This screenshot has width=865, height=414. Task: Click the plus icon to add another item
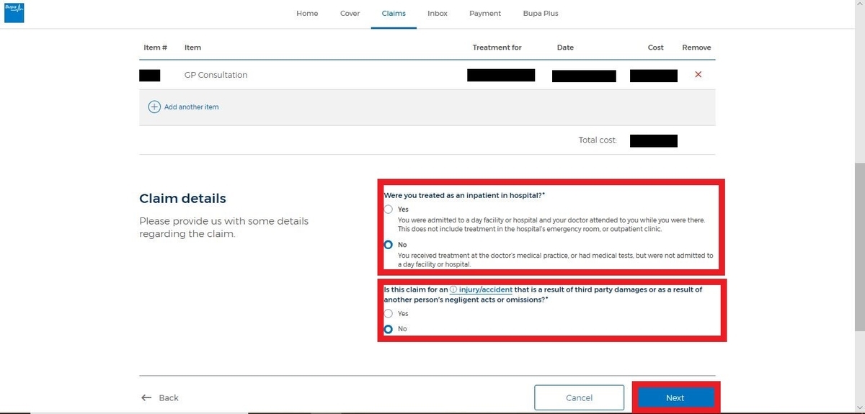[x=154, y=107]
